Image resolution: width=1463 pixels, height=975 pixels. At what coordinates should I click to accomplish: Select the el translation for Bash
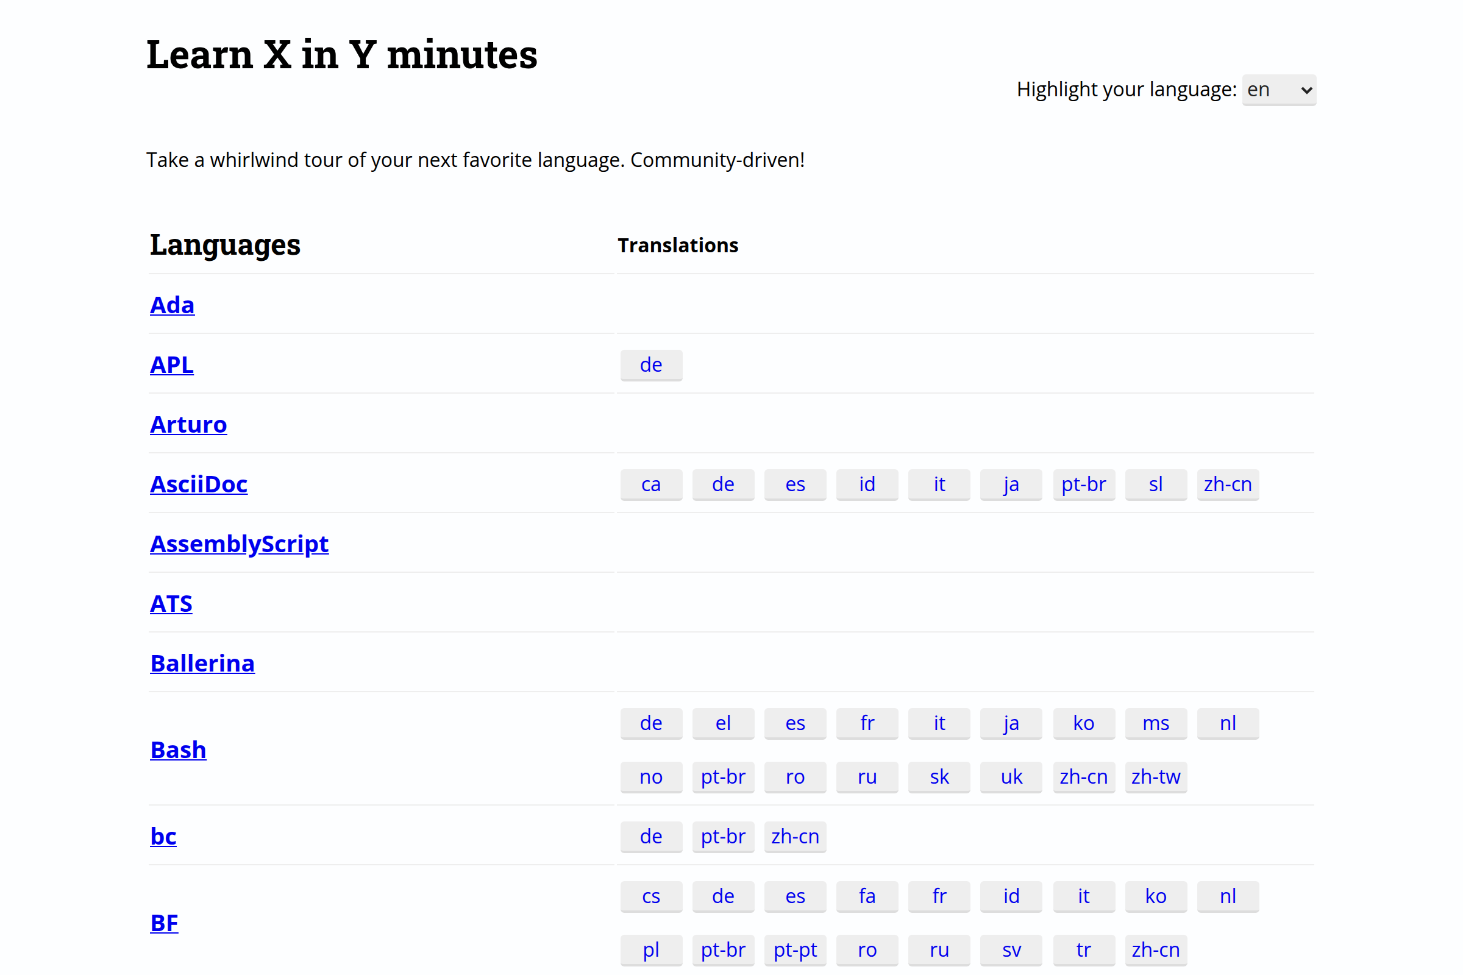click(724, 723)
